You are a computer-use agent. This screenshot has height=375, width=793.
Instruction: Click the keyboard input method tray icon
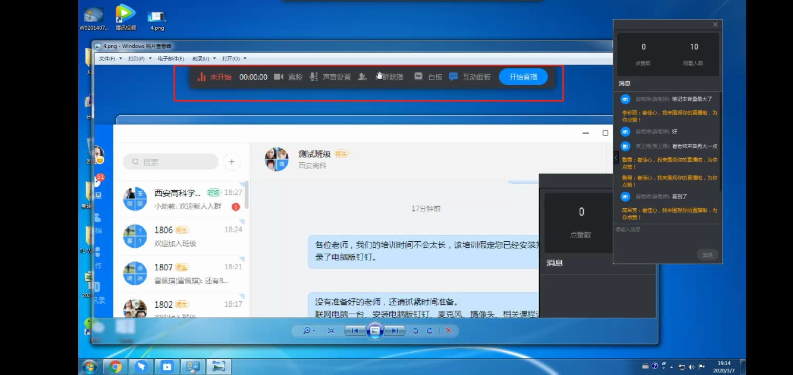point(645,366)
